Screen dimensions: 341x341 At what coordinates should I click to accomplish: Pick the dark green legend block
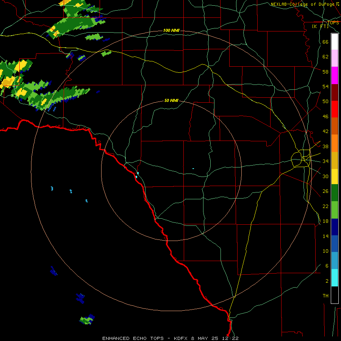[x=335, y=193]
